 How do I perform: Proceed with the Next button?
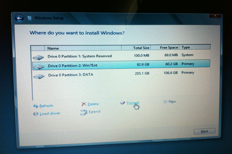pos(204,131)
